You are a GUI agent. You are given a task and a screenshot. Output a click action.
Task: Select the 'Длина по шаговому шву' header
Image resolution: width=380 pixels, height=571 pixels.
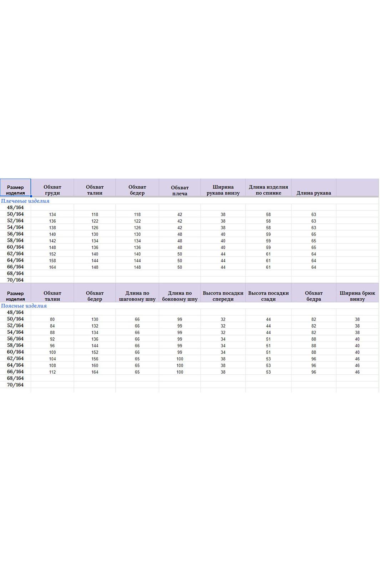coord(137,296)
